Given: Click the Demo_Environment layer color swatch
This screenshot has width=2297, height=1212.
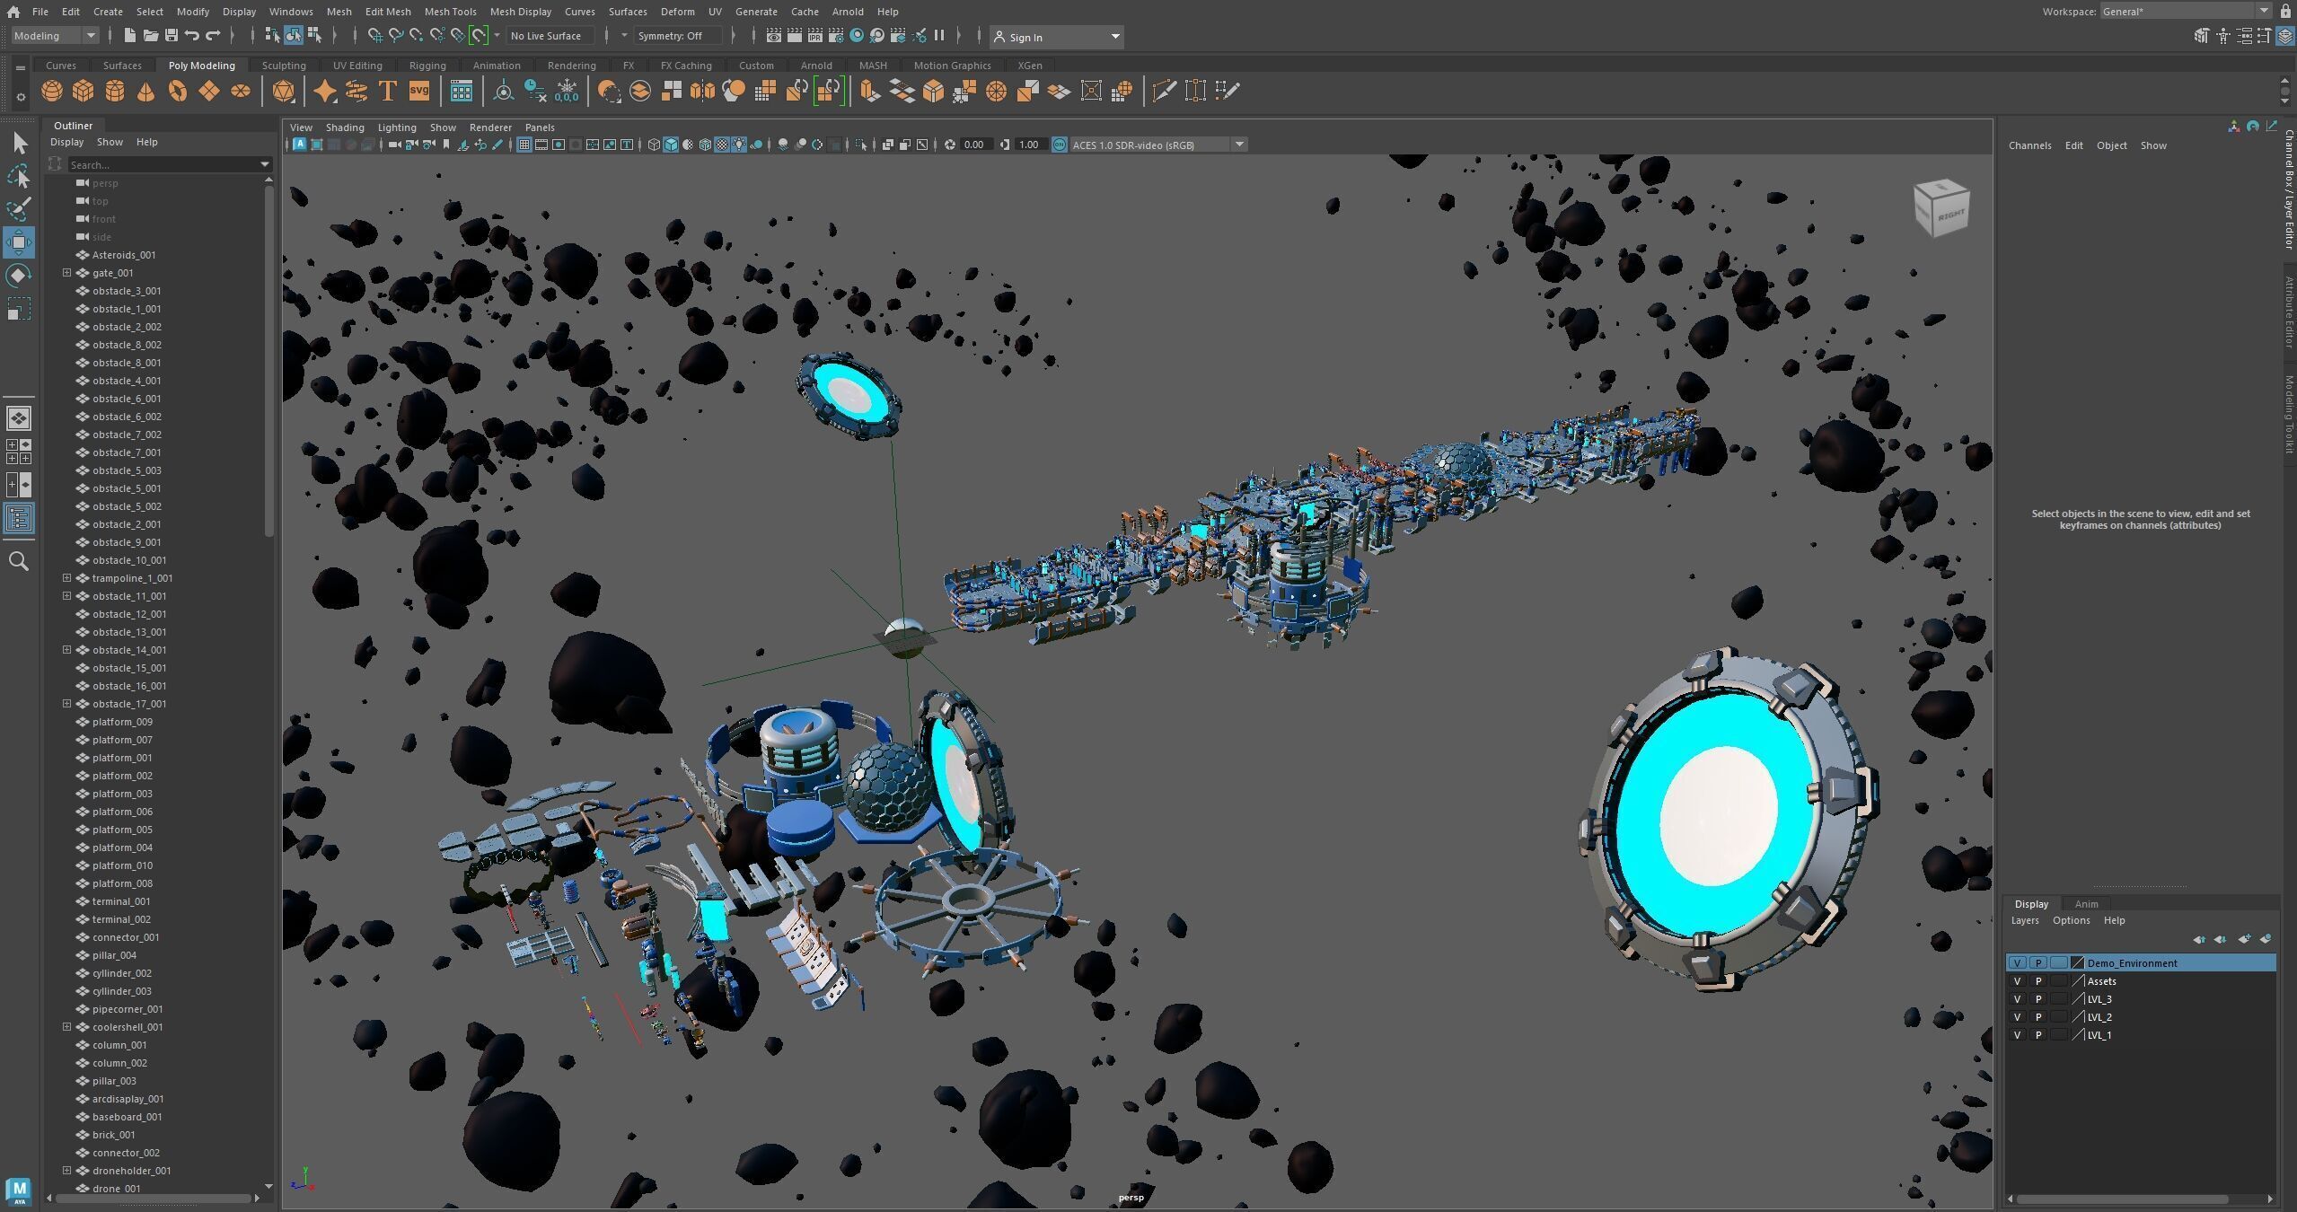Looking at the screenshot, I should [2076, 963].
